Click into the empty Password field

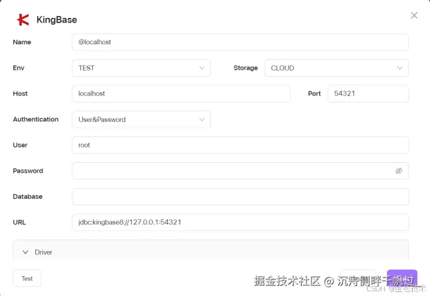point(240,171)
